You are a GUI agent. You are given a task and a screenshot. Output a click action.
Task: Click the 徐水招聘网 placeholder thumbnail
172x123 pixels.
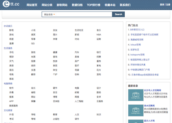[x=136, y=110]
